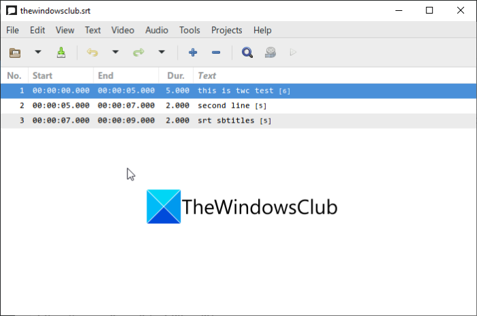Click start time 00:00:05.000 in row 2
This screenshot has height=316, width=477.
pos(61,106)
